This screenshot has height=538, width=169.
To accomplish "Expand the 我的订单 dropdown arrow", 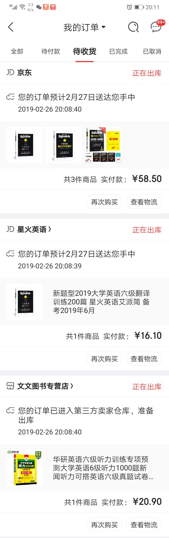I will click(104, 27).
